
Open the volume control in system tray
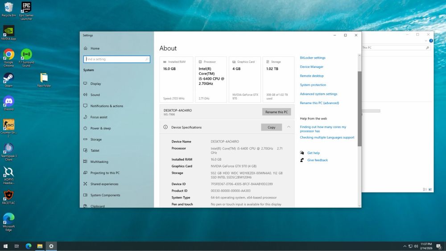pyautogui.click(x=416, y=246)
